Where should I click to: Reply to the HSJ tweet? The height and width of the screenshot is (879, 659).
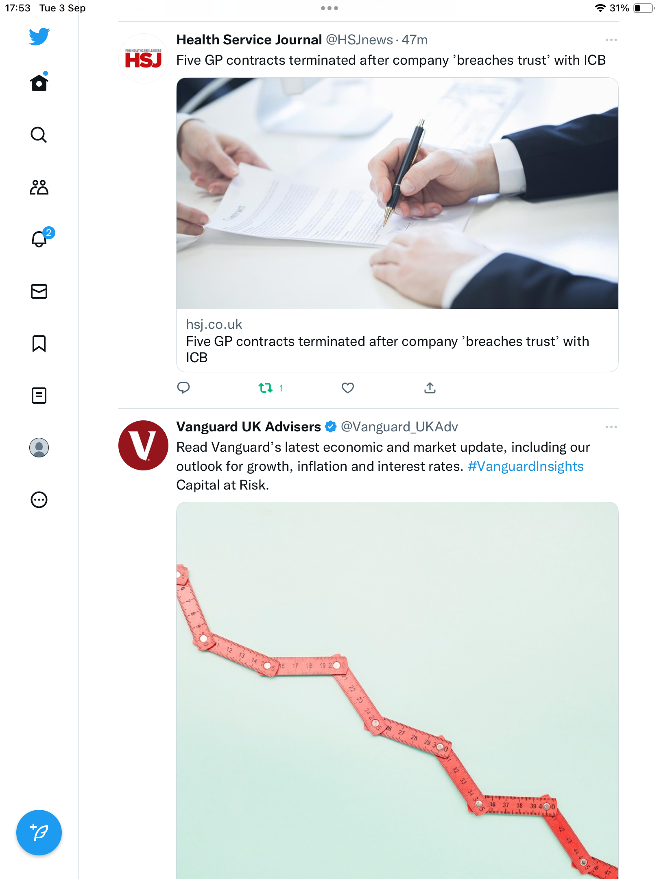point(183,388)
